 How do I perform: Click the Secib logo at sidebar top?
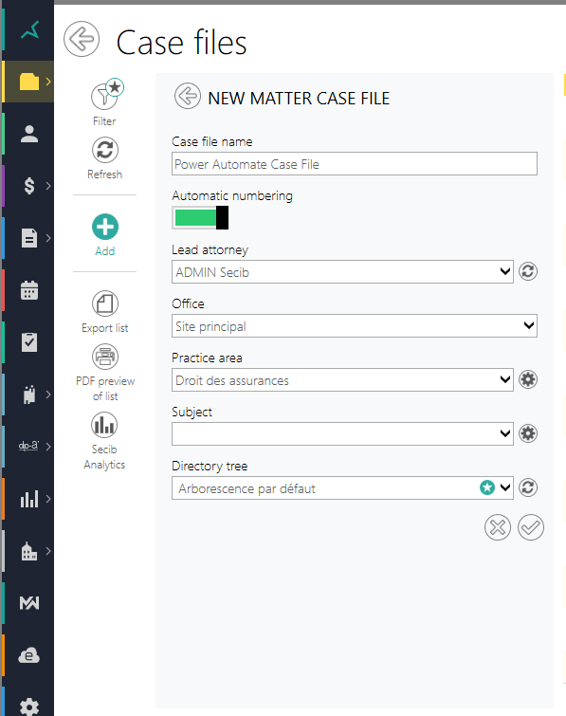pyautogui.click(x=30, y=30)
